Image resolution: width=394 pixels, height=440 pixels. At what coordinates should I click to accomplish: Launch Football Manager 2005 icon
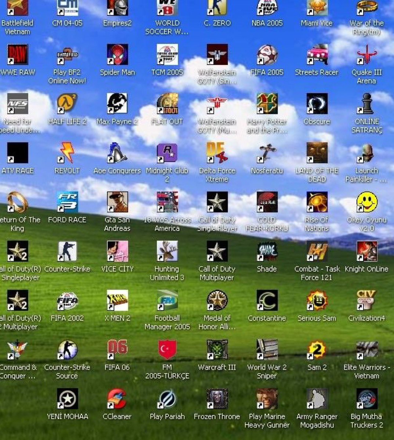click(x=167, y=300)
